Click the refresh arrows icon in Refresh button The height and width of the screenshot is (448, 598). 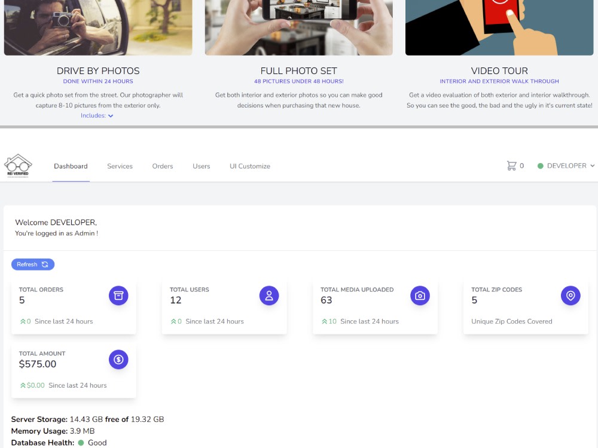point(45,265)
